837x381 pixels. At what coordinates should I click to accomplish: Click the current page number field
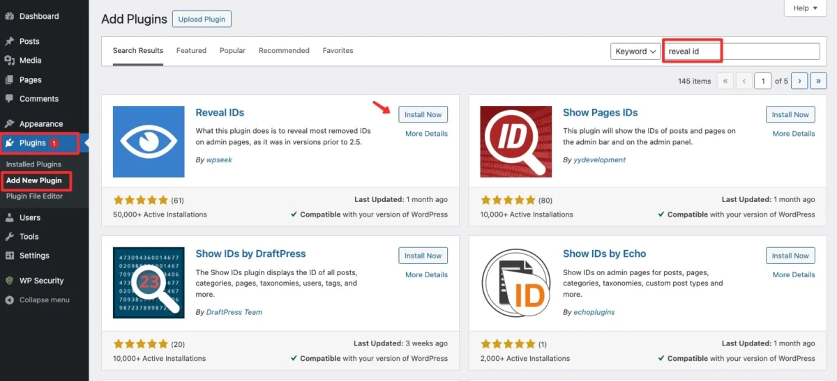coord(763,81)
